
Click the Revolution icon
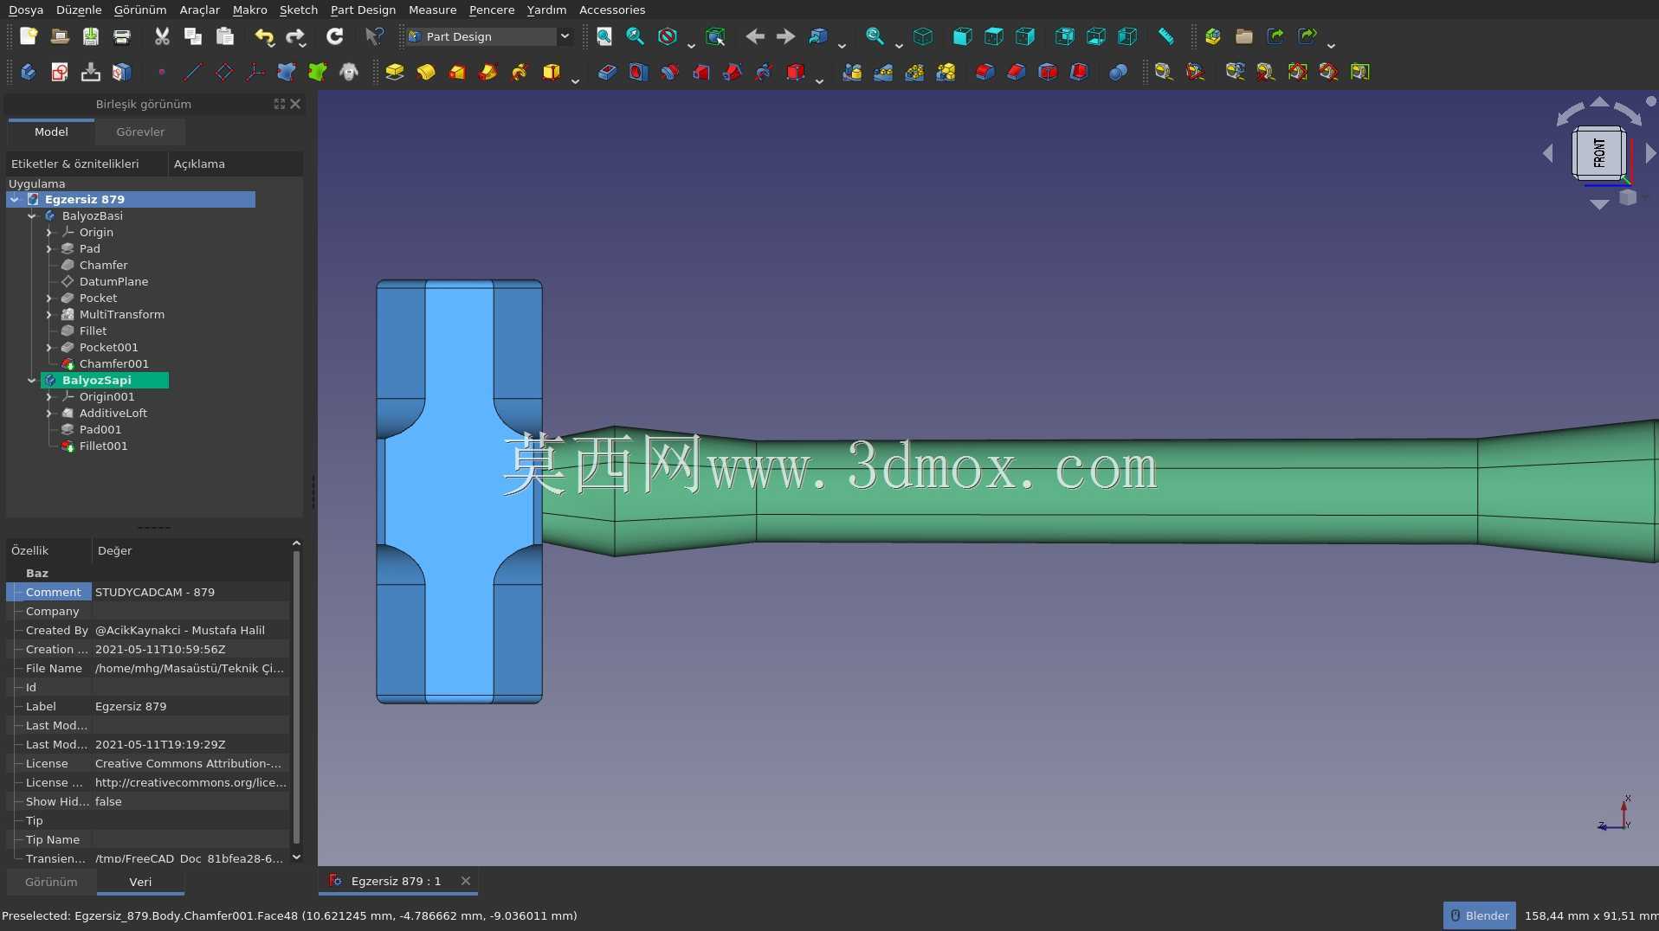(426, 72)
